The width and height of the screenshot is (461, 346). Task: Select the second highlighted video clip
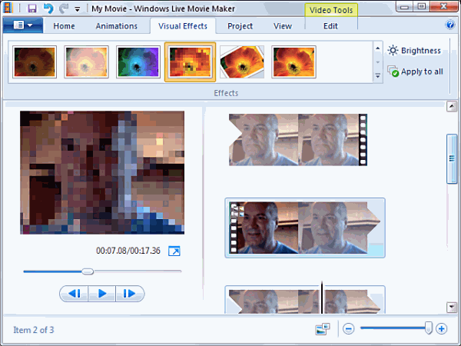305,228
